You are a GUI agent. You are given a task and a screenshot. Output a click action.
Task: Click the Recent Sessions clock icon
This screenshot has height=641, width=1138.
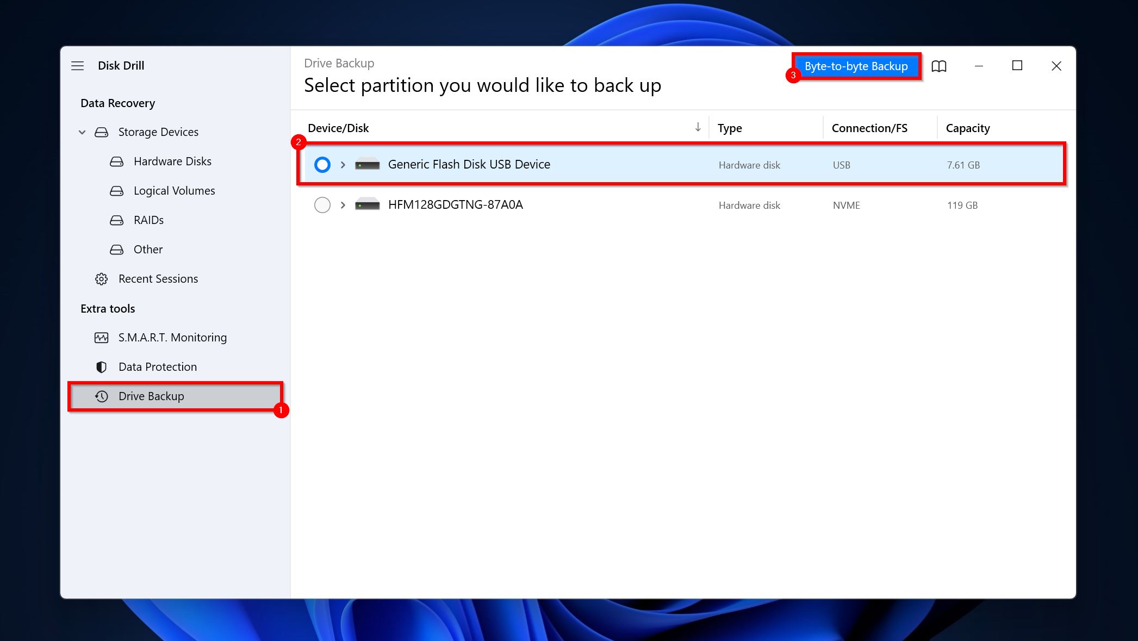point(100,278)
